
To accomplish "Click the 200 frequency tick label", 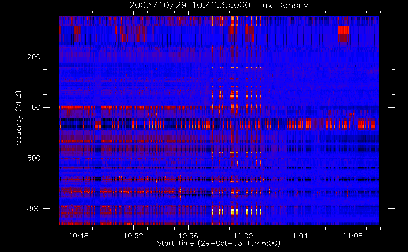I will [x=34, y=57].
